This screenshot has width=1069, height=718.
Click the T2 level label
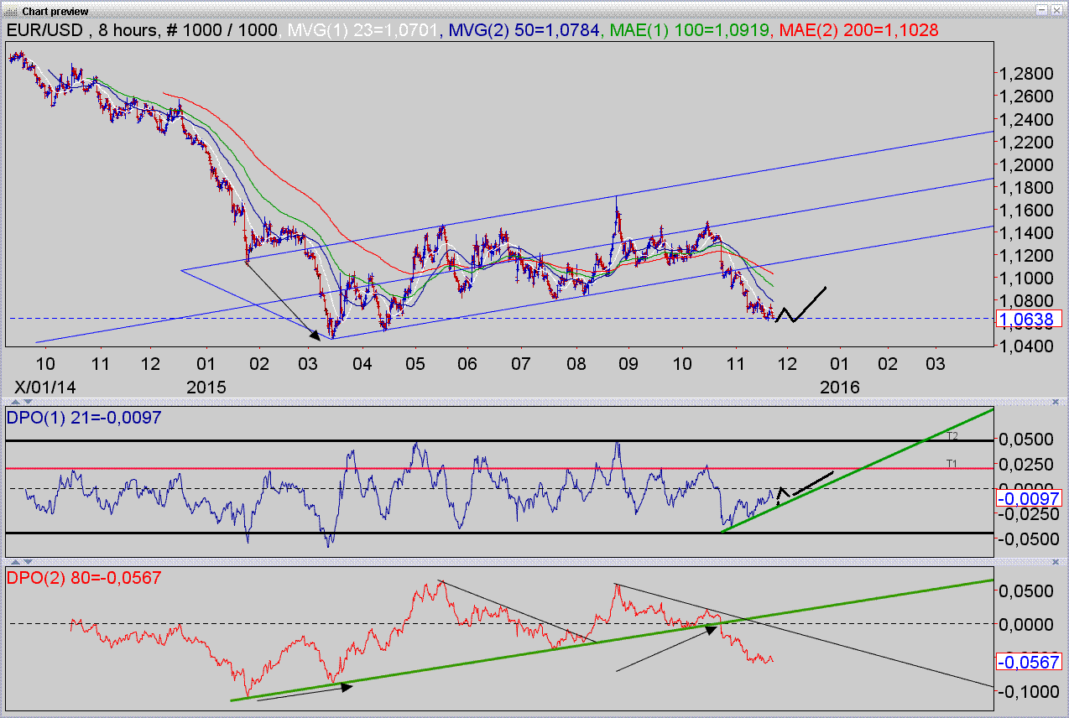click(x=952, y=436)
